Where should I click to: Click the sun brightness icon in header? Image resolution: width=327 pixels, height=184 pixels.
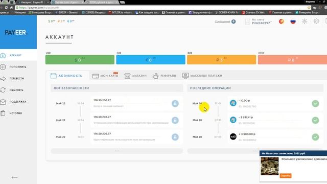coord(305,21)
